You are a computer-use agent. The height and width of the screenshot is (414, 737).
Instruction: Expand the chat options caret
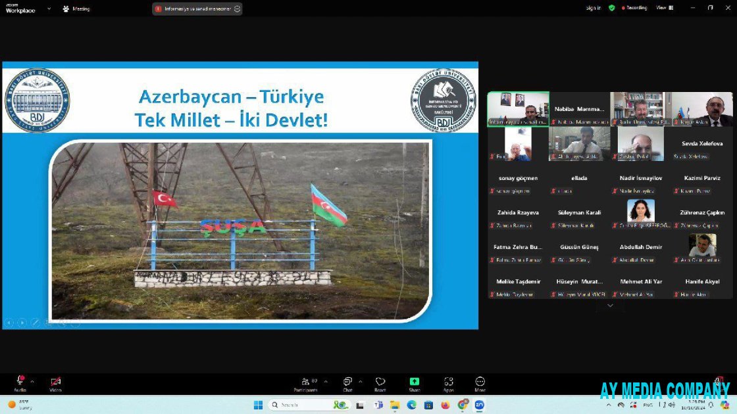pos(359,381)
